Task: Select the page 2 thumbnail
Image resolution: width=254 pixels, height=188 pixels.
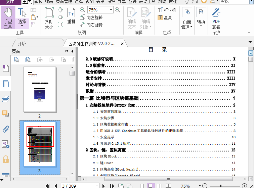Action: (x=40, y=89)
